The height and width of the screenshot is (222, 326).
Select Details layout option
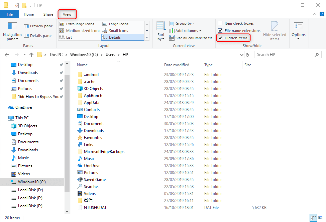coord(123,37)
